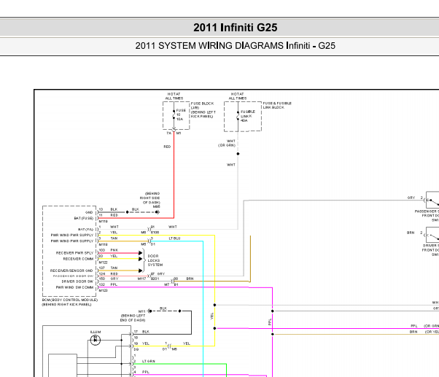This screenshot has width=439, height=377.
Task: Click the "BAT (FUSE)" pin label
Action: tap(83, 218)
